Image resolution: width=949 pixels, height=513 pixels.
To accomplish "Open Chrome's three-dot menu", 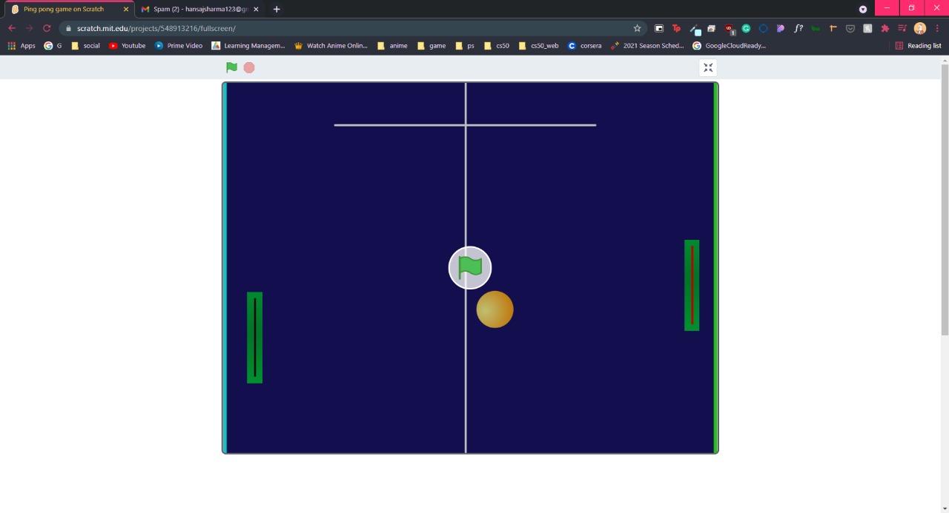I will coord(937,28).
